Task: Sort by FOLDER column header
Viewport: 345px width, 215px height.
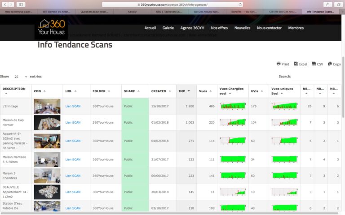Action: point(106,91)
